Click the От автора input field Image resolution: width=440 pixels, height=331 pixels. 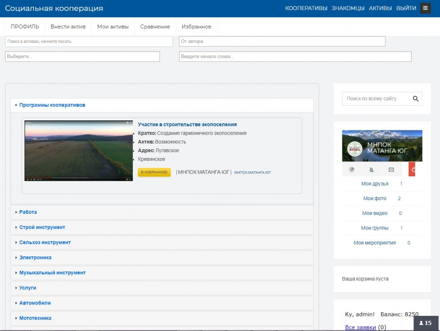coord(282,42)
